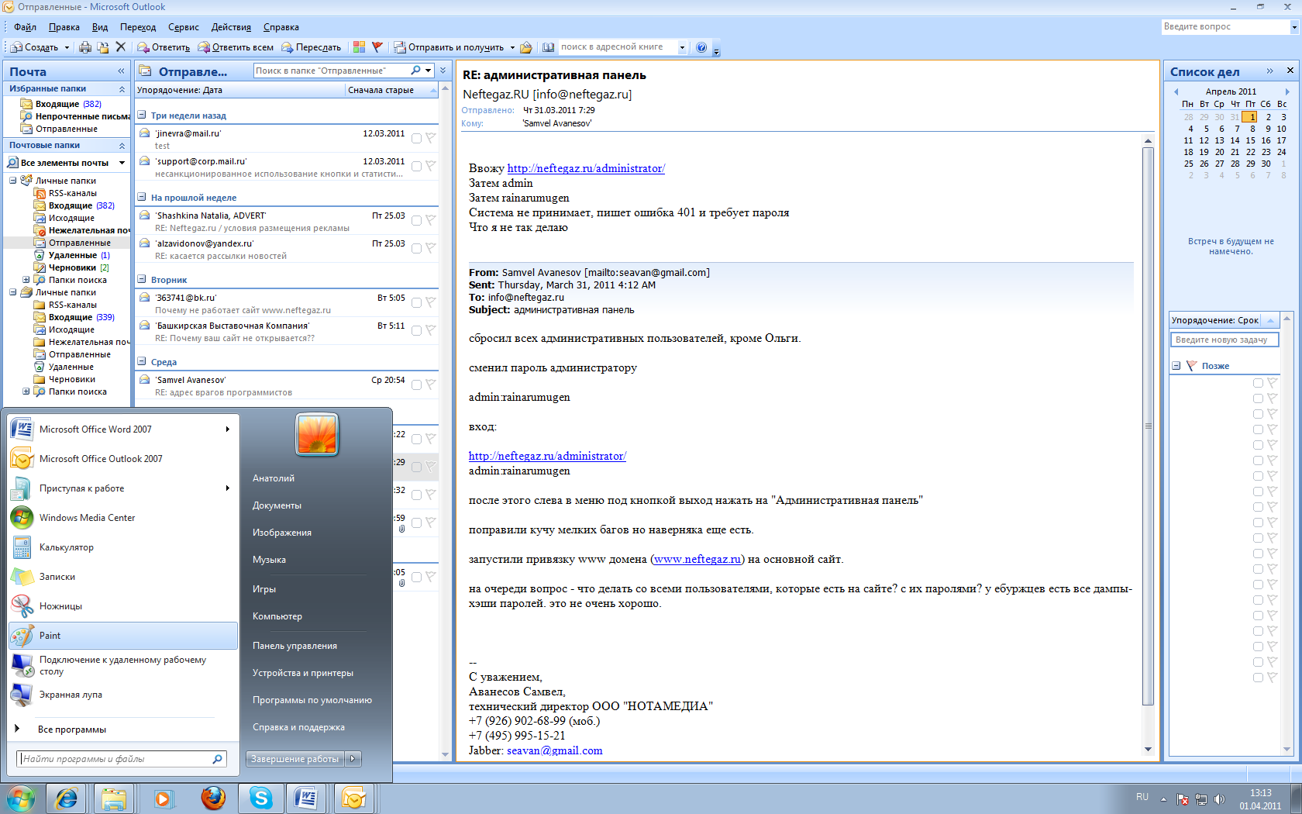This screenshot has height=814, width=1302.
Task: Collapse the 'На прошлой неделе' group
Action: pyautogui.click(x=142, y=198)
